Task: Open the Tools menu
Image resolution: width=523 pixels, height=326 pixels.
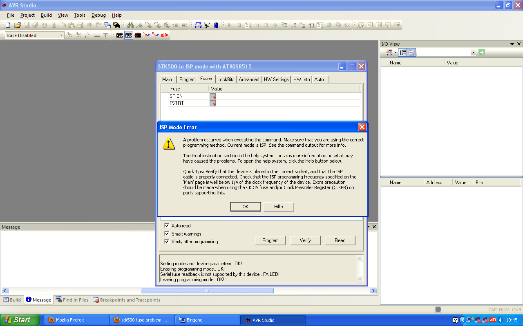Action: coord(80,15)
